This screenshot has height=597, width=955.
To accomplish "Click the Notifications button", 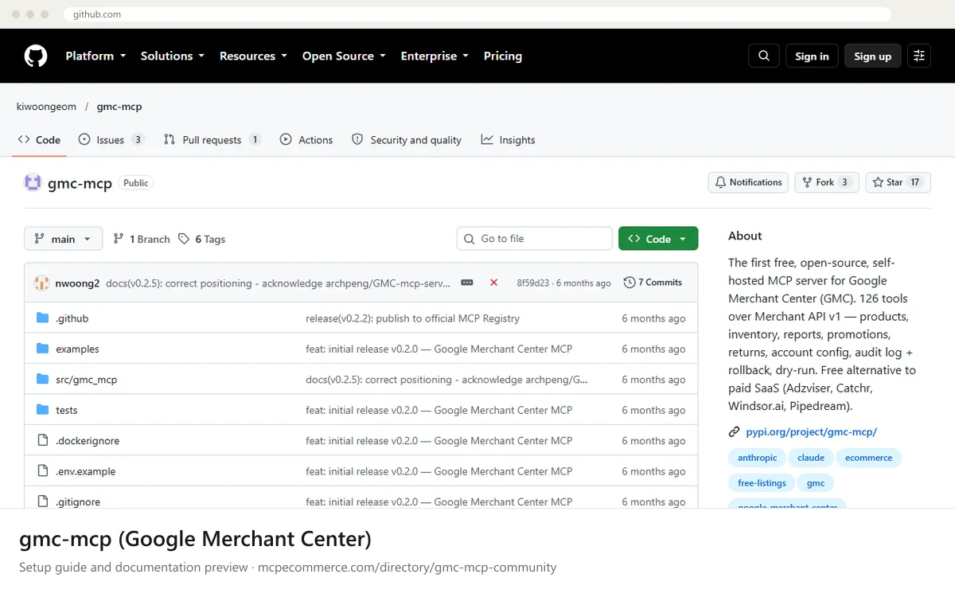I will (x=748, y=182).
